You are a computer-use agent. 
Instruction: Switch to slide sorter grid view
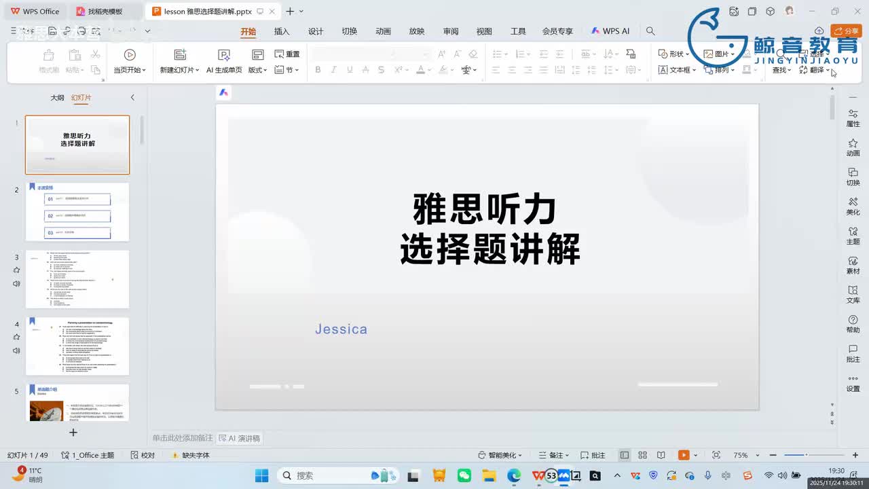642,455
